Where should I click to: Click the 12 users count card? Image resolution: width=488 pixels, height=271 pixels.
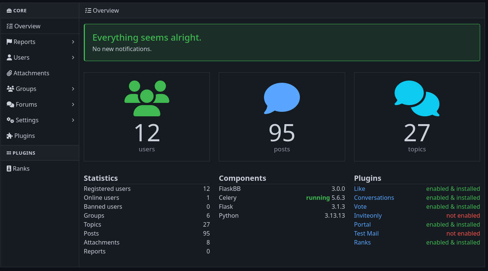point(147,117)
